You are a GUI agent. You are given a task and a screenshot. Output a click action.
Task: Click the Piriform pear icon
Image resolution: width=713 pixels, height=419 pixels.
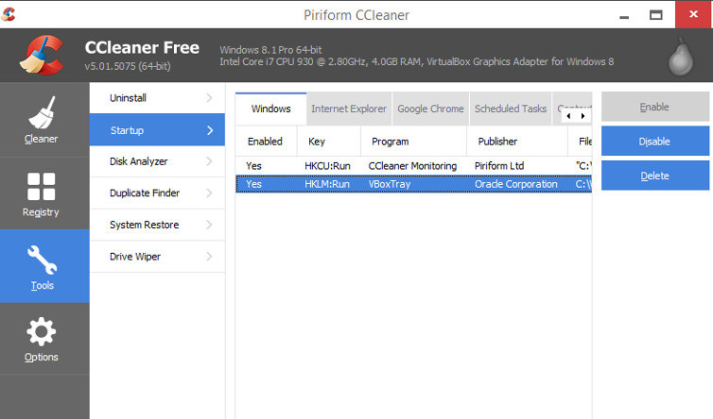[681, 58]
